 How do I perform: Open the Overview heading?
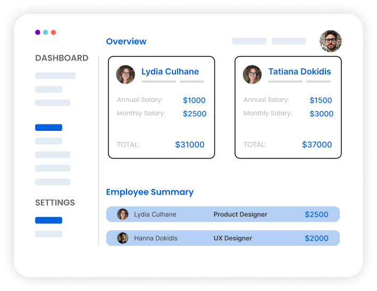tap(126, 41)
